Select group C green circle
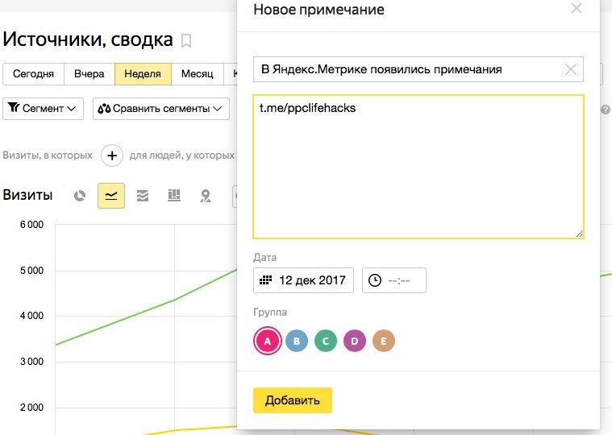 click(326, 341)
